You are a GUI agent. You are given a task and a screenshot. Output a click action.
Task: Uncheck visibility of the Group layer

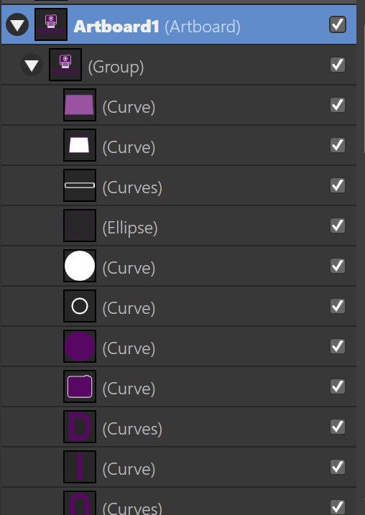coord(338,65)
